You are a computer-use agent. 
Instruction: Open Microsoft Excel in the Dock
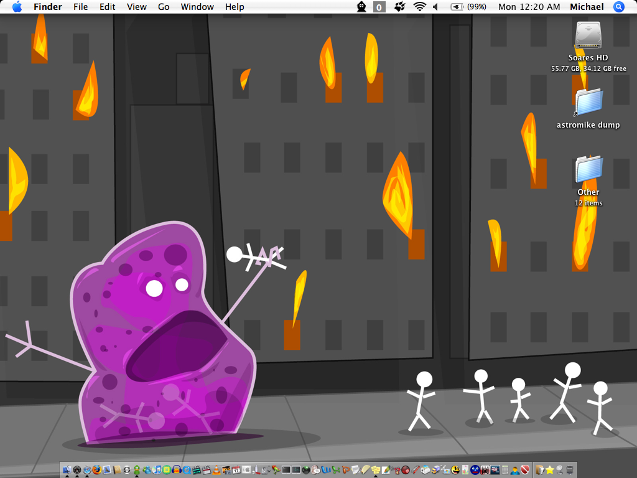click(x=336, y=470)
